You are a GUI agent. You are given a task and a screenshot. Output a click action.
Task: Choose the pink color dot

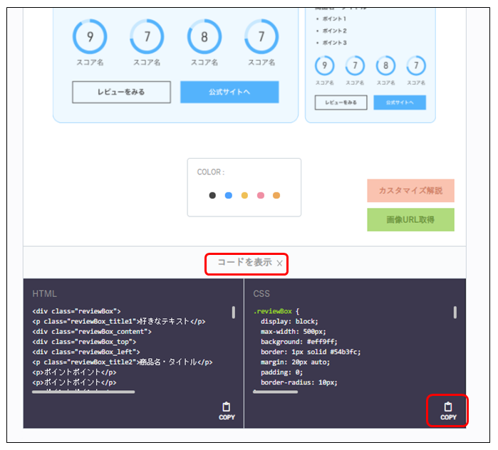point(261,196)
